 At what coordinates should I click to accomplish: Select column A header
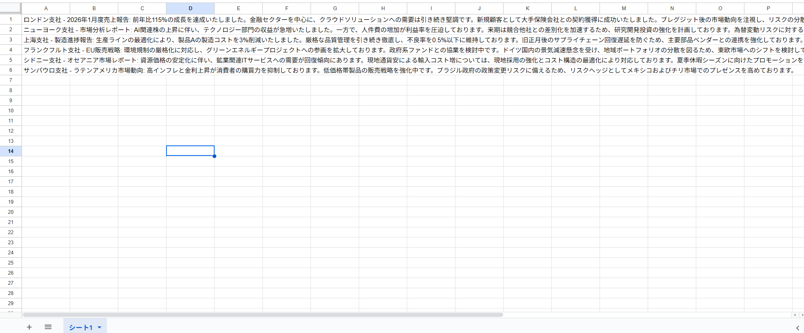tap(46, 8)
